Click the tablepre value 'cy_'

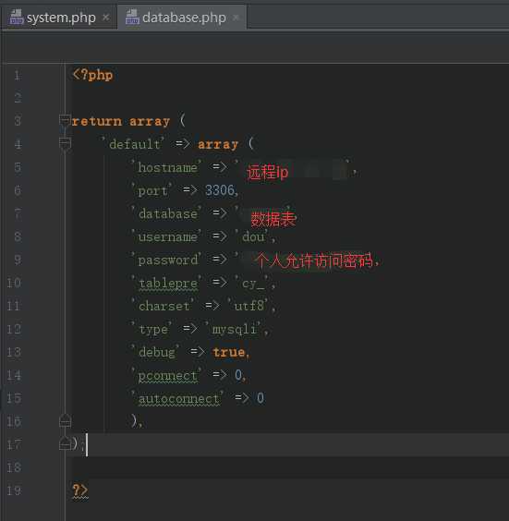point(253,283)
